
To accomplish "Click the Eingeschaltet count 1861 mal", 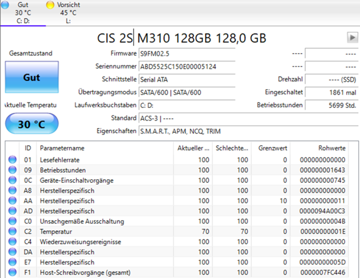I will [x=331, y=93].
